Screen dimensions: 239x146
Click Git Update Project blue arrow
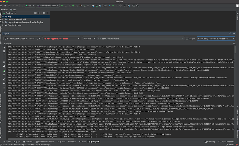(x=109, y=6)
